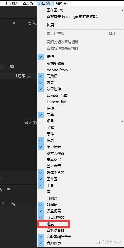Switch to the 信息 tab
Screen dimensions: 124x248
[32, 23]
